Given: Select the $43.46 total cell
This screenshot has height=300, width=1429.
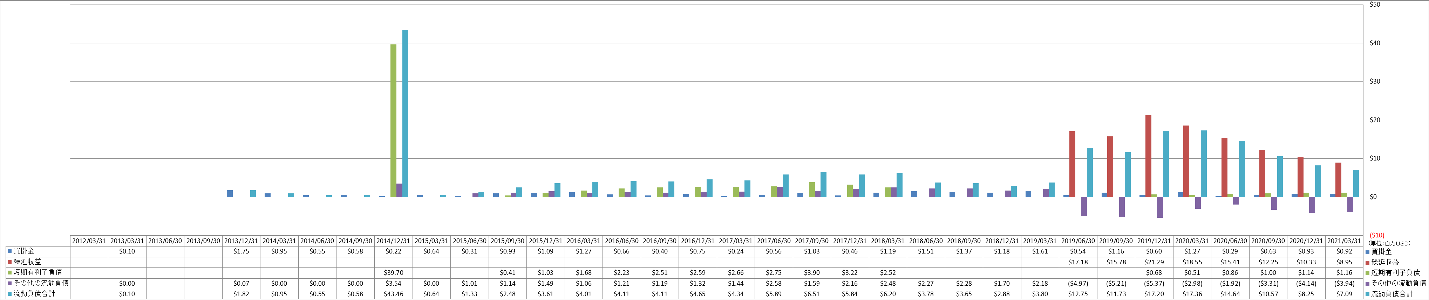Looking at the screenshot, I should click(x=393, y=294).
